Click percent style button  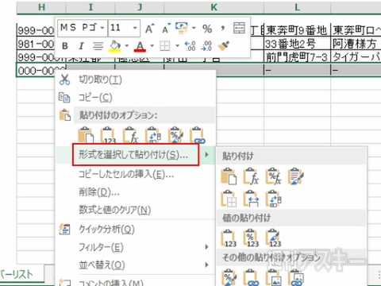(207, 29)
